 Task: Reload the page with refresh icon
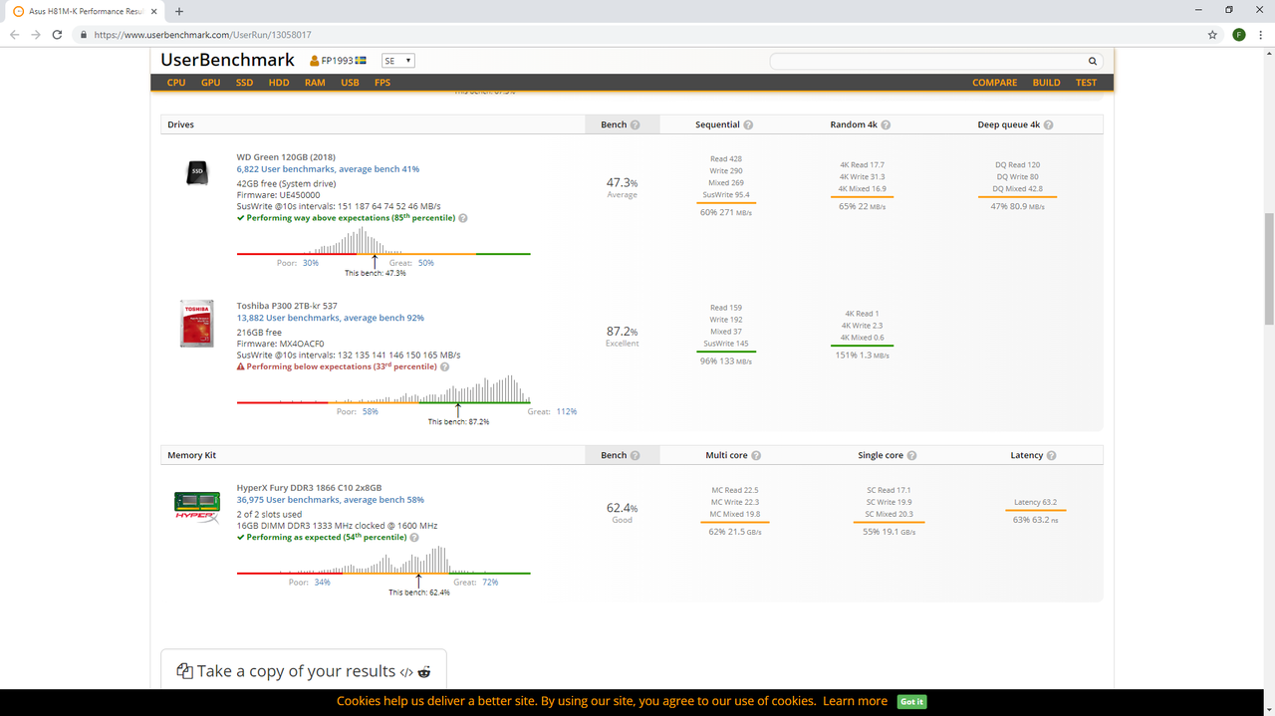58,34
